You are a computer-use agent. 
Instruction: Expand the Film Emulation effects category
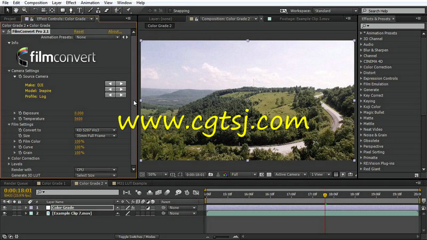click(x=361, y=84)
